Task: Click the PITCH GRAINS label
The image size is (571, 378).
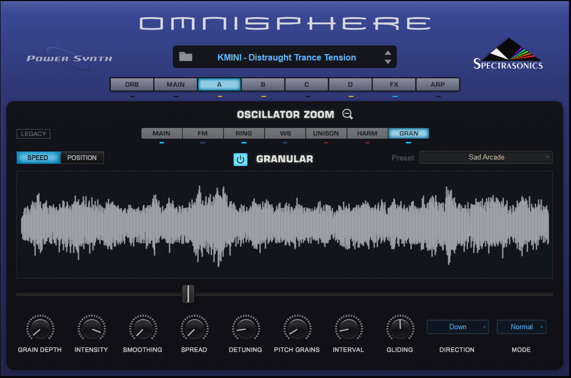Action: pyautogui.click(x=297, y=350)
